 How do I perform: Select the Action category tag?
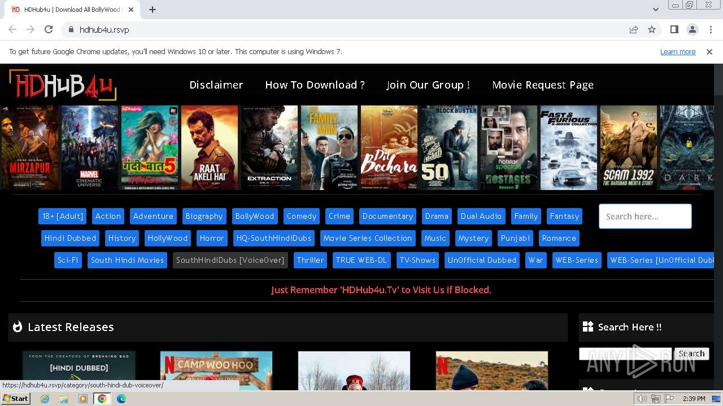point(108,216)
